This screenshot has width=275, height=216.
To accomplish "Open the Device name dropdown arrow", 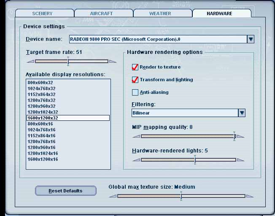I will pos(251,39).
